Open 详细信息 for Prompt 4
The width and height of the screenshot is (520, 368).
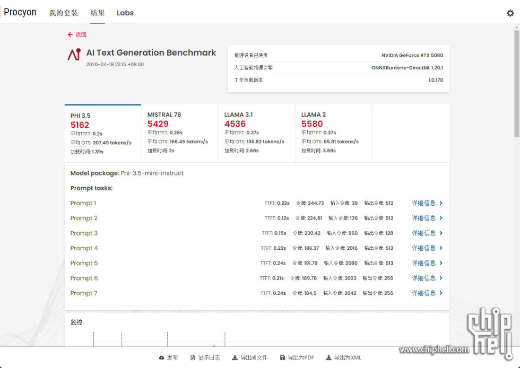coord(423,248)
